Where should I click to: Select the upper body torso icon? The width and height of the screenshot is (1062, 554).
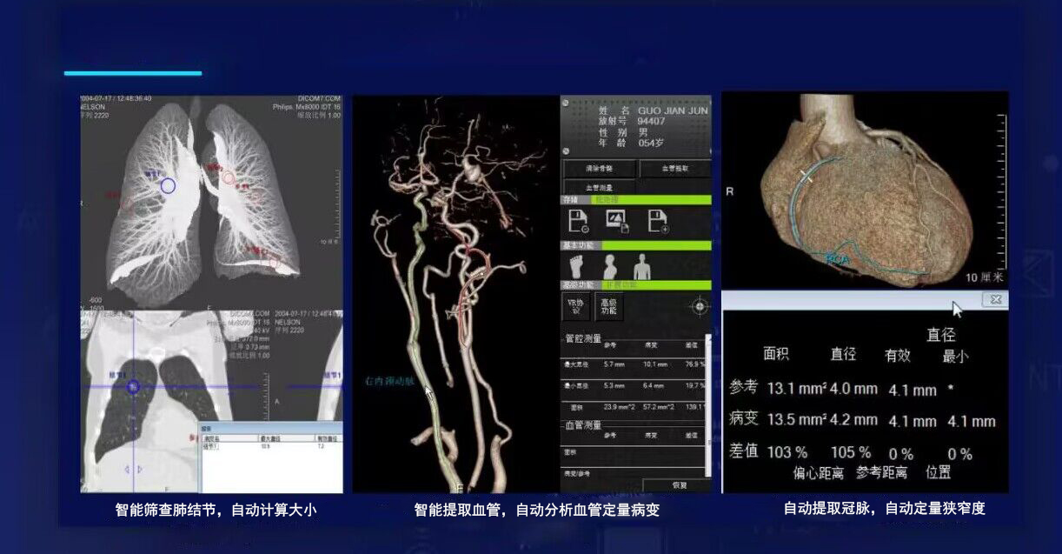coord(642,265)
